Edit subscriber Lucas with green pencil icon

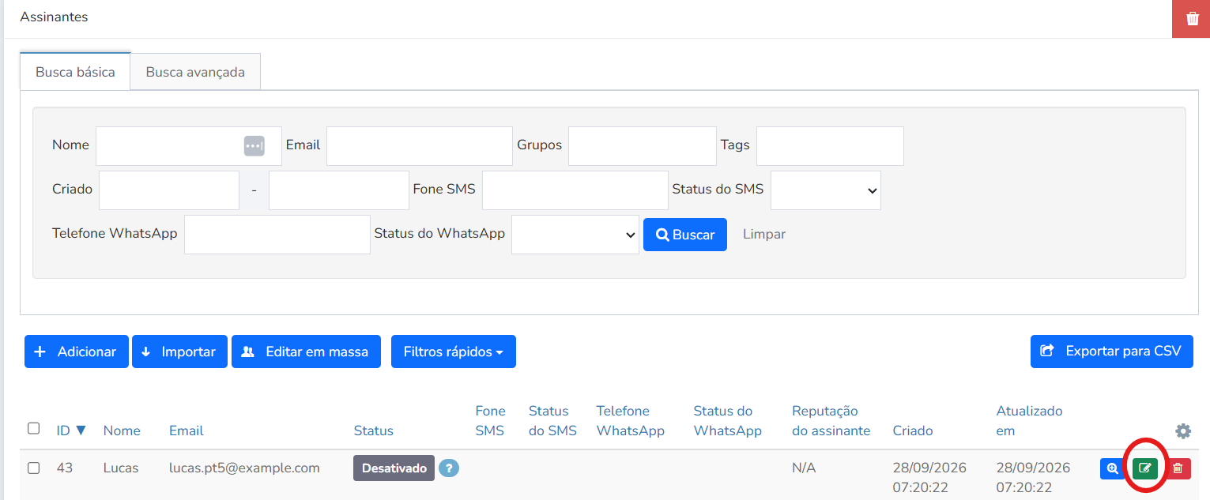click(x=1144, y=468)
